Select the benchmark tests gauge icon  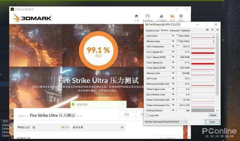147,16
